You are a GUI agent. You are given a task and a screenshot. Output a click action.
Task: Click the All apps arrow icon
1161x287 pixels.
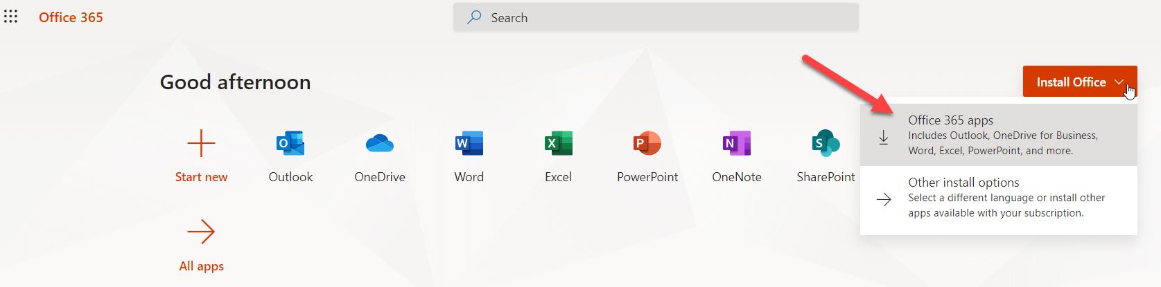point(201,232)
